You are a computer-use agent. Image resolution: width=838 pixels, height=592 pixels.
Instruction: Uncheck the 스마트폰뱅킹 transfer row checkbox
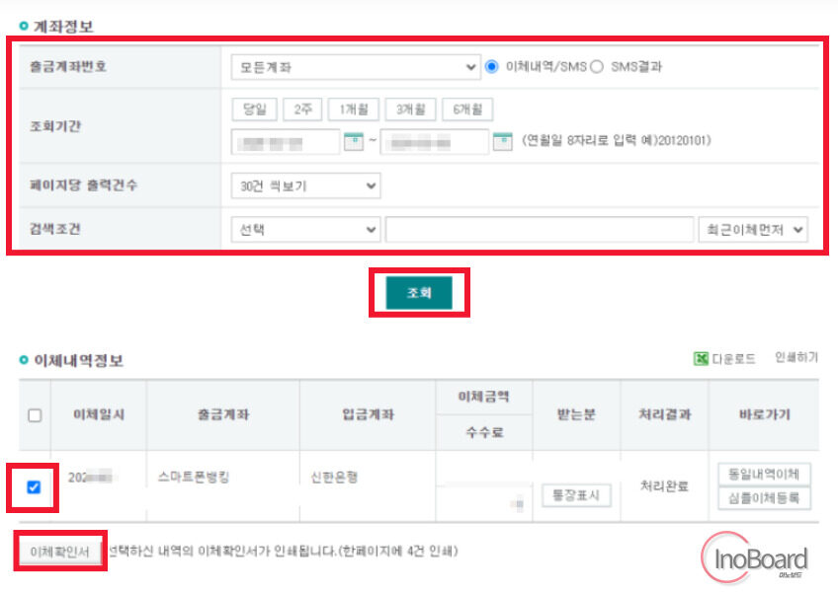[x=34, y=486]
